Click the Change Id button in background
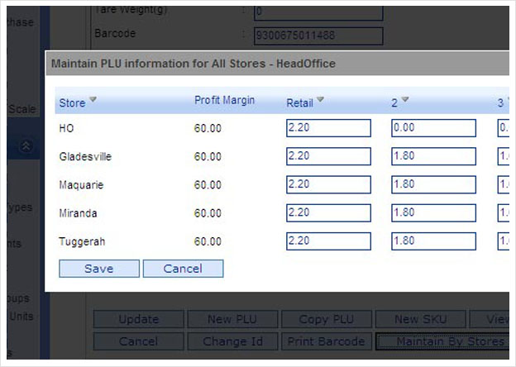 coord(232,341)
